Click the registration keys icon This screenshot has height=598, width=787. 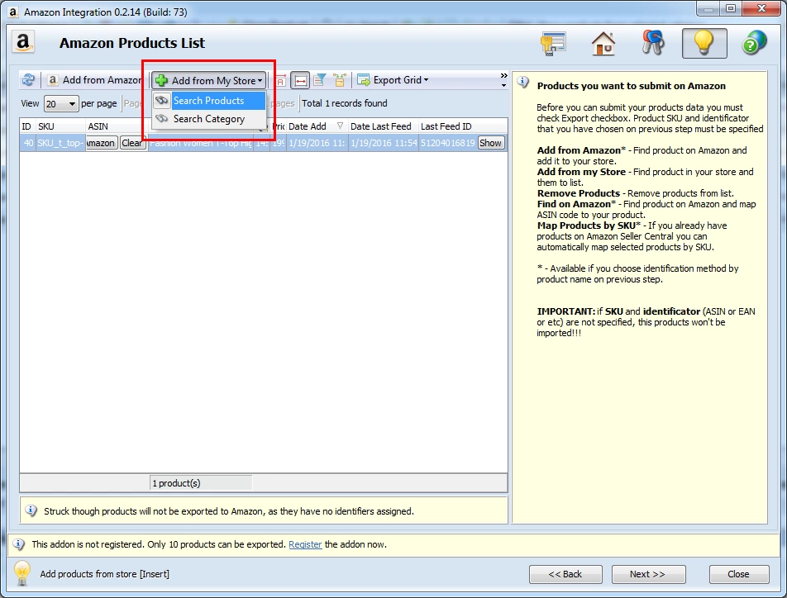(x=653, y=43)
